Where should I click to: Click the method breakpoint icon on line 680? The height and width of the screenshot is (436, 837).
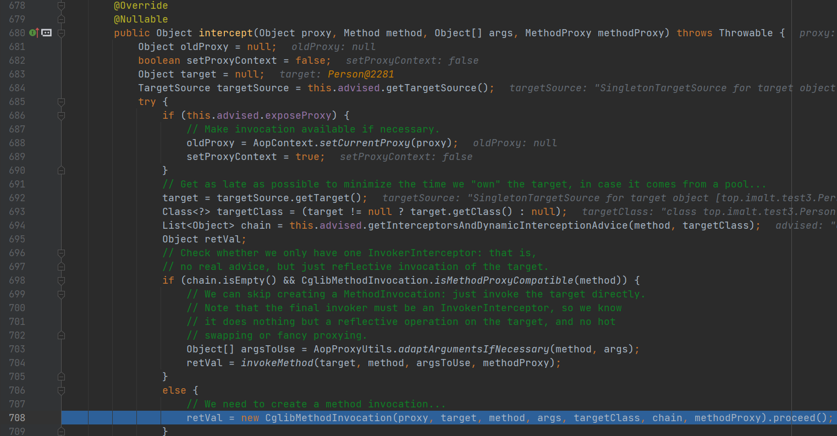coord(47,33)
